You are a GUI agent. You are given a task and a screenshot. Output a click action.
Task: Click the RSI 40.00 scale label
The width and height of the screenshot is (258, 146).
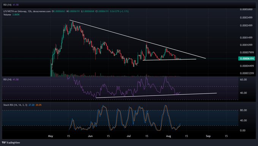coord(243,93)
